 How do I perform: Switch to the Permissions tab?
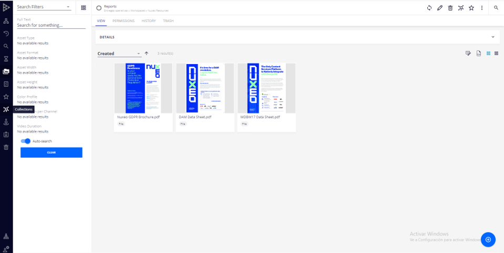[124, 21]
